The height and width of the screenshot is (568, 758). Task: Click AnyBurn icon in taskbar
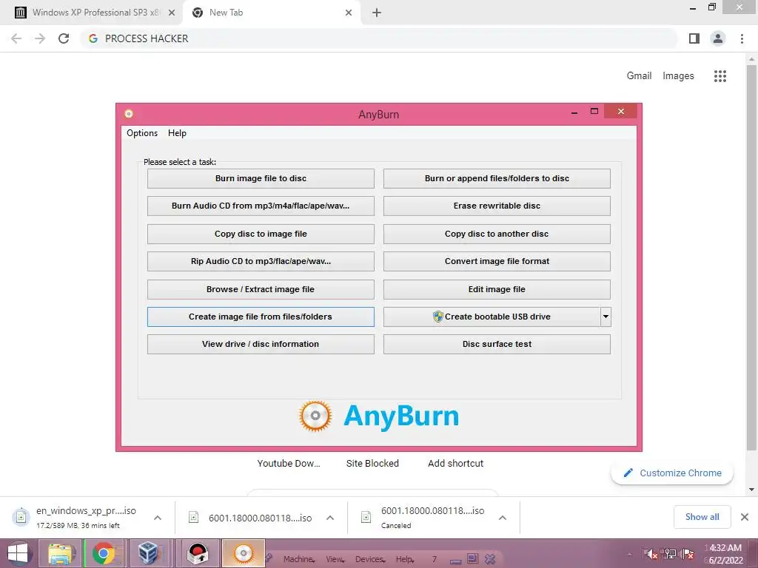point(243,553)
